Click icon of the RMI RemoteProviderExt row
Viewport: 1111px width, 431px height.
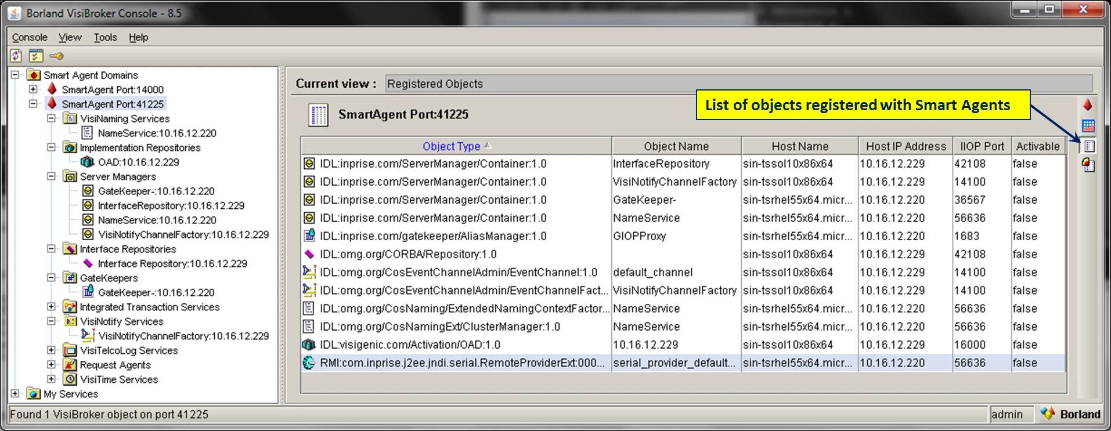click(x=309, y=363)
